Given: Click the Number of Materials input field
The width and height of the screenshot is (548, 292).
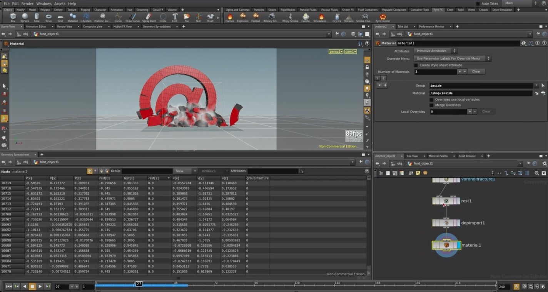Looking at the screenshot, I should 435,72.
